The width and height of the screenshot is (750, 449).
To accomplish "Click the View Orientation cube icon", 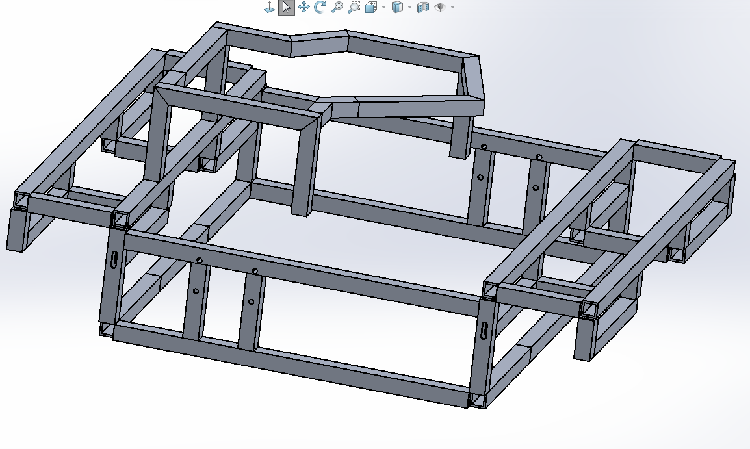I will point(371,7).
